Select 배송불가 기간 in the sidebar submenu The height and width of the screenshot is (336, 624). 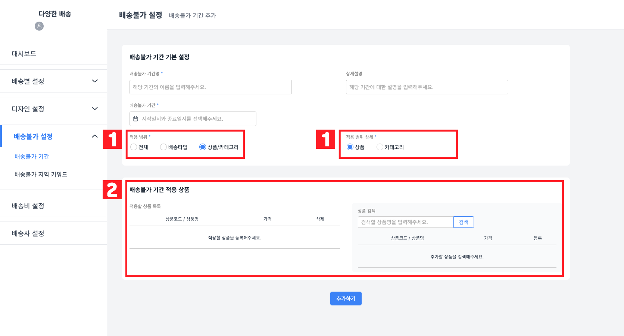coord(31,156)
